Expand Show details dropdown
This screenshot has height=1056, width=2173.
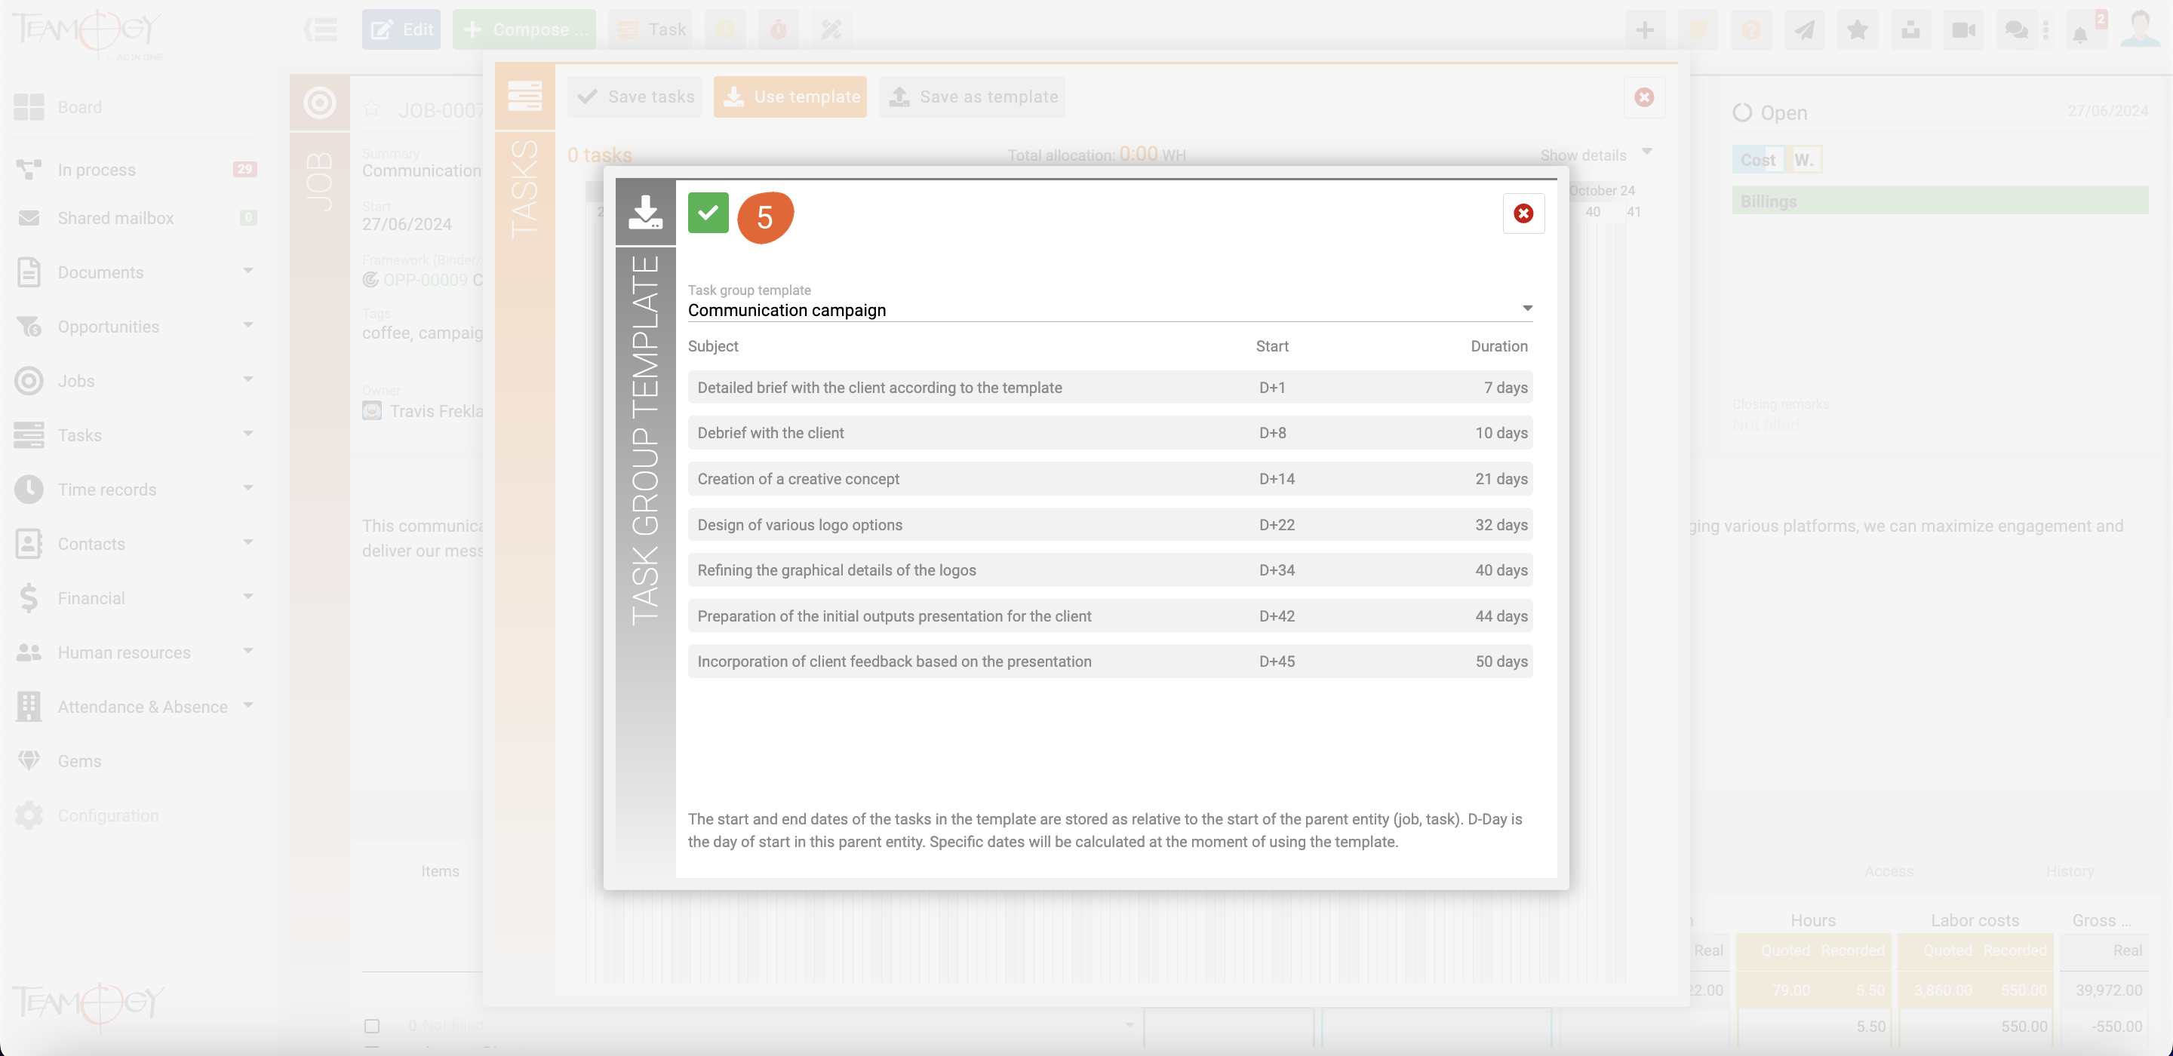(x=1596, y=155)
